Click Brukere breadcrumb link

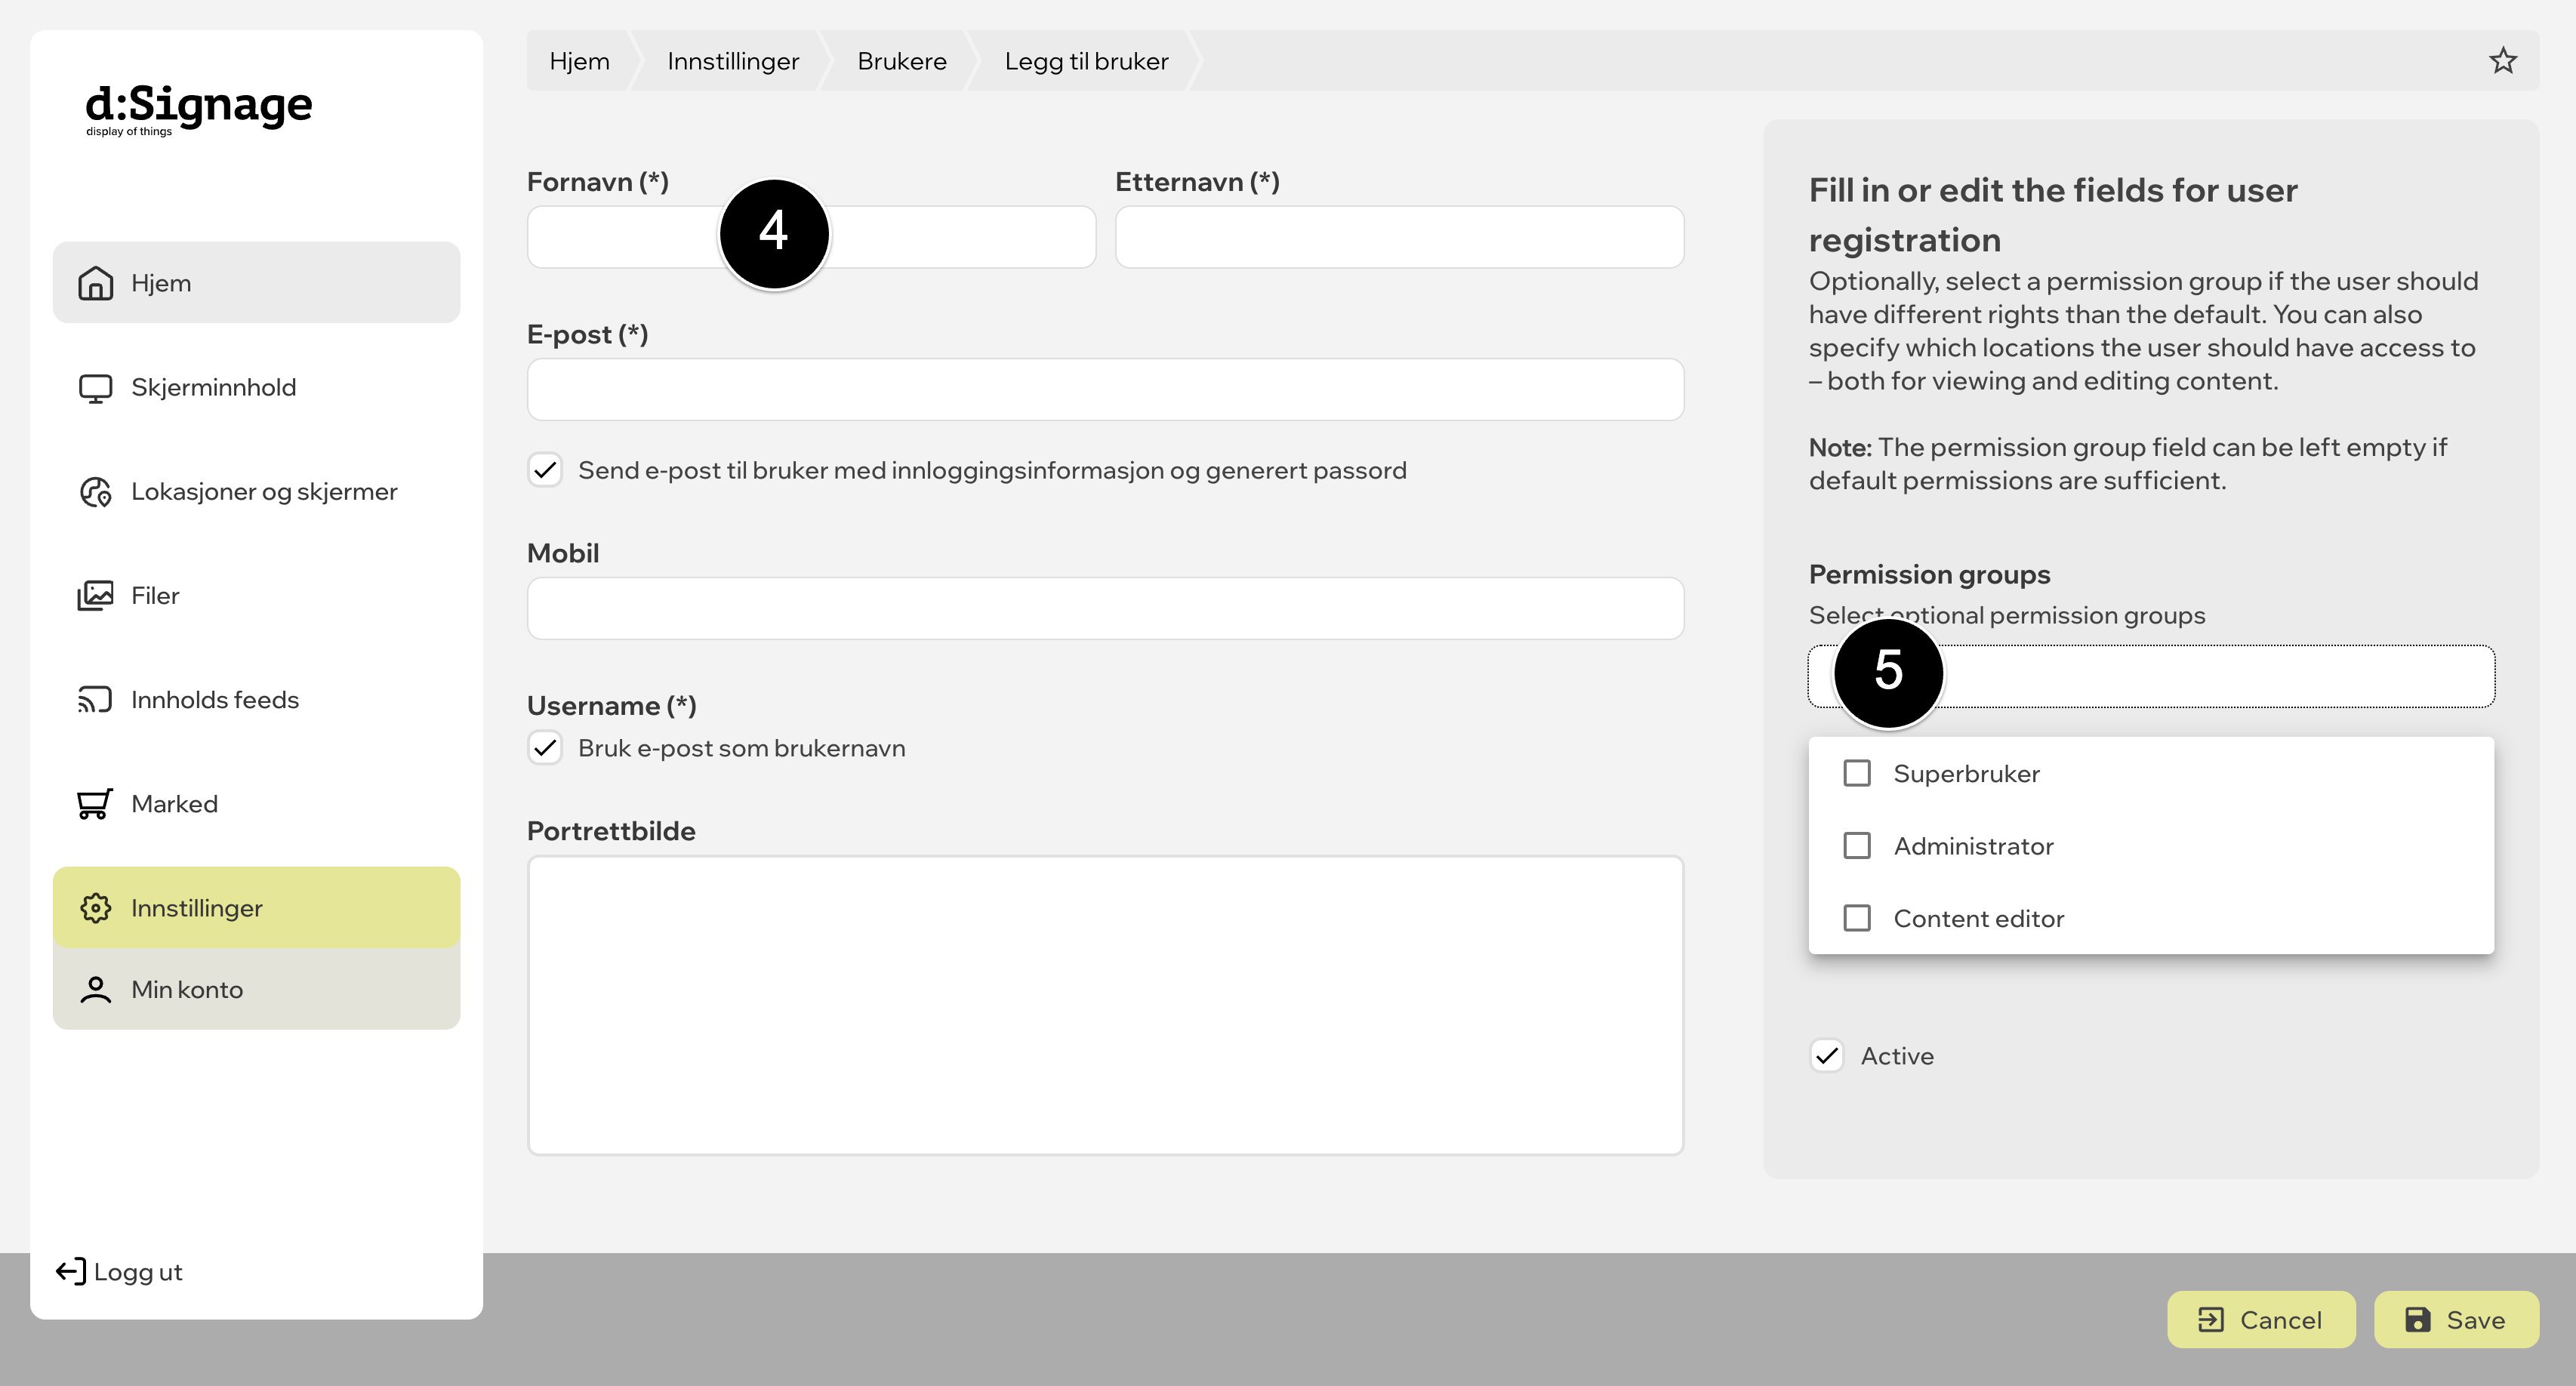click(901, 61)
